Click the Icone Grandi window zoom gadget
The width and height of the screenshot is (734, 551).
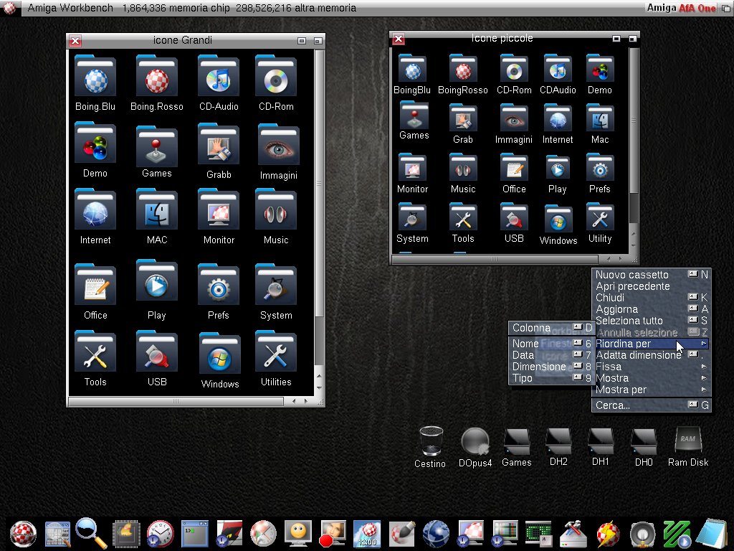(x=302, y=42)
